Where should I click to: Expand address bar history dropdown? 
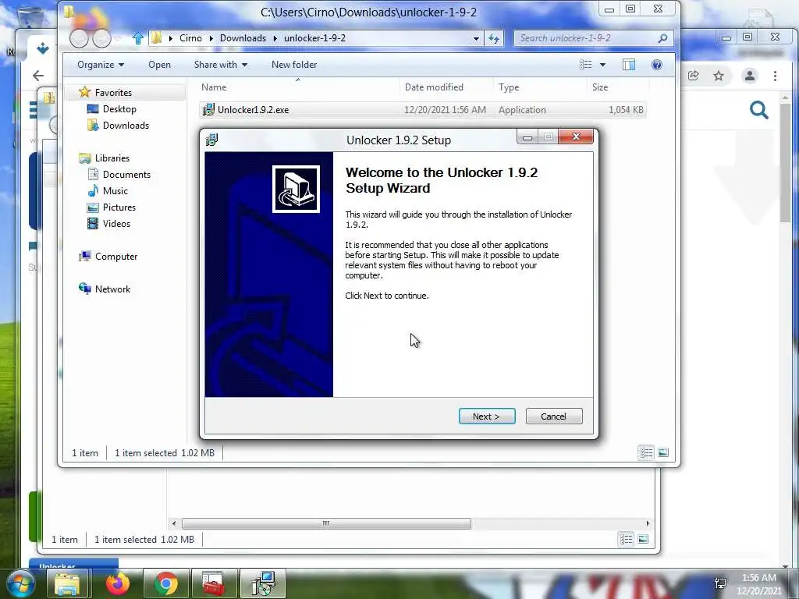click(476, 38)
